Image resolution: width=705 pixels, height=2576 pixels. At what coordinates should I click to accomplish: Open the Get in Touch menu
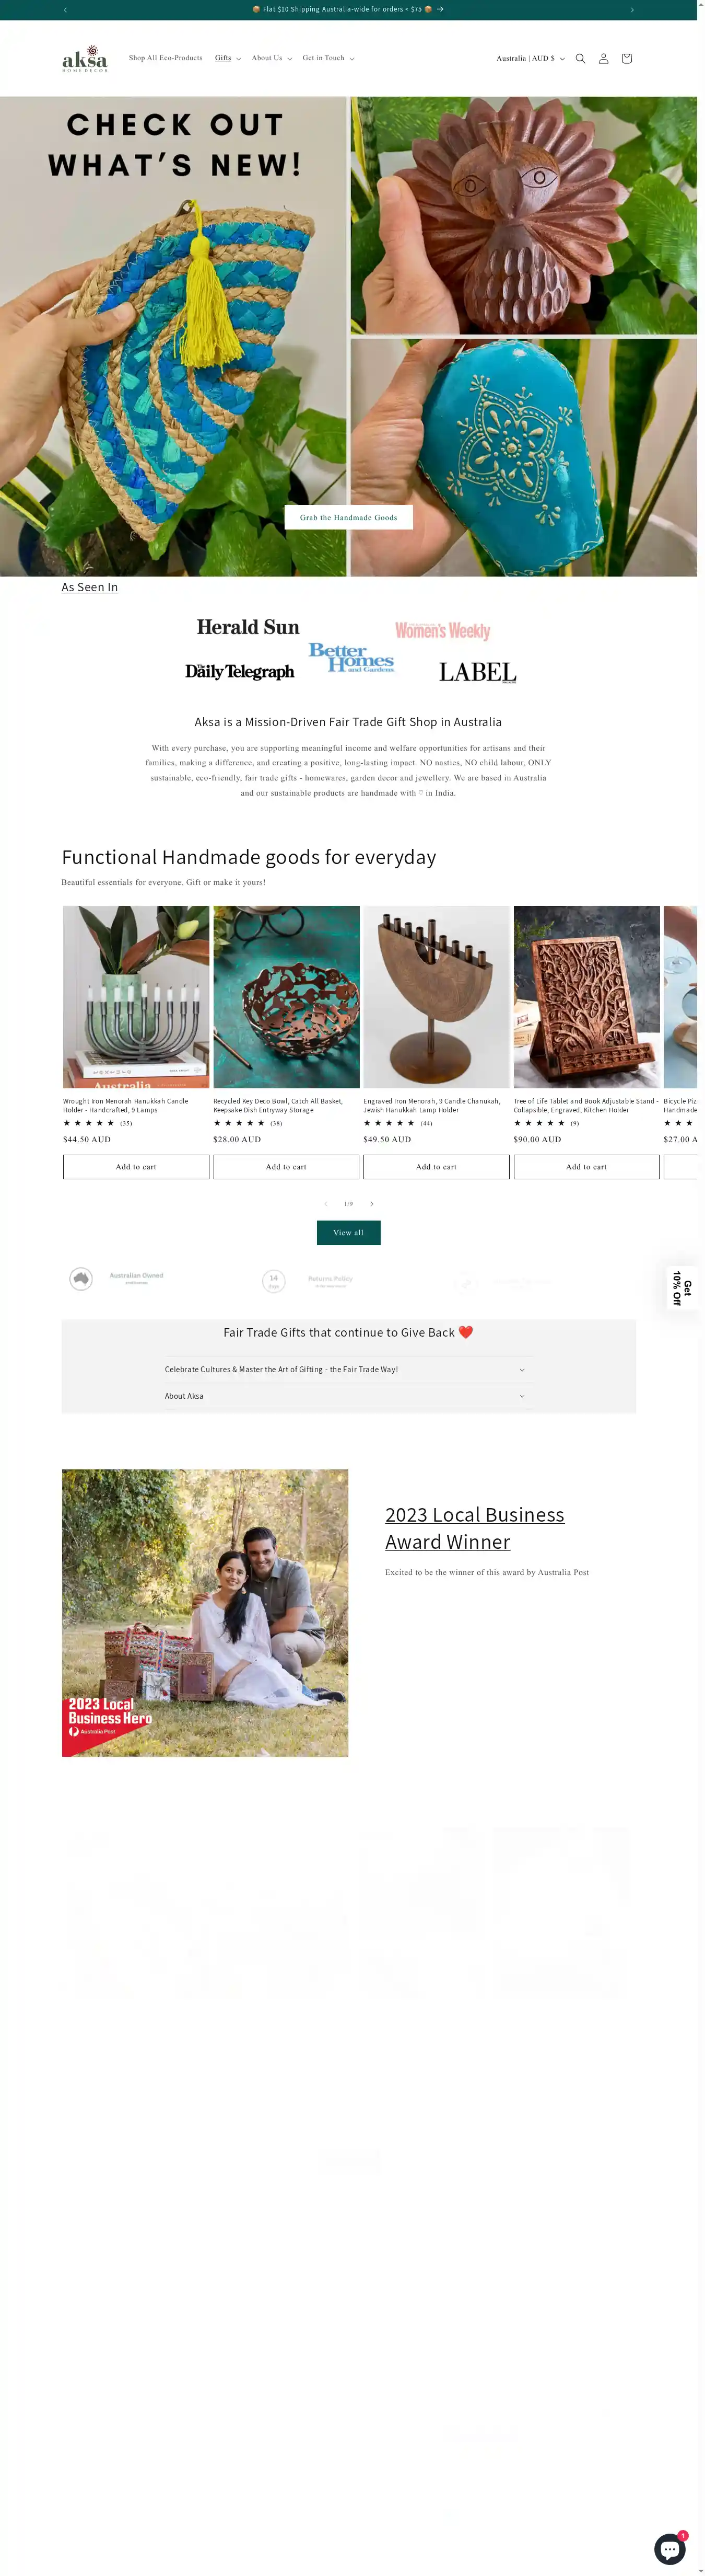(328, 58)
